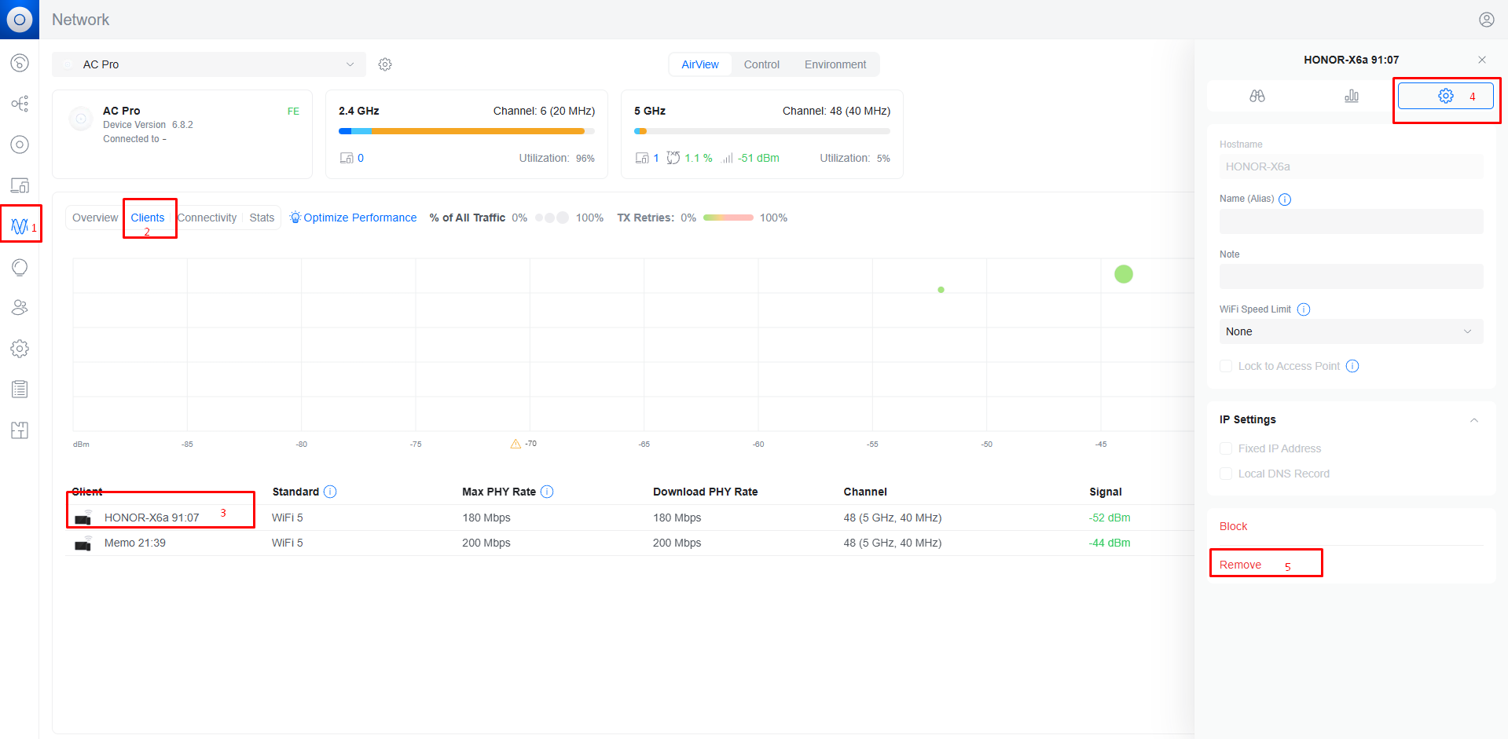The image size is (1508, 739).
Task: Switch to the Environment tab
Action: pyautogui.click(x=835, y=64)
